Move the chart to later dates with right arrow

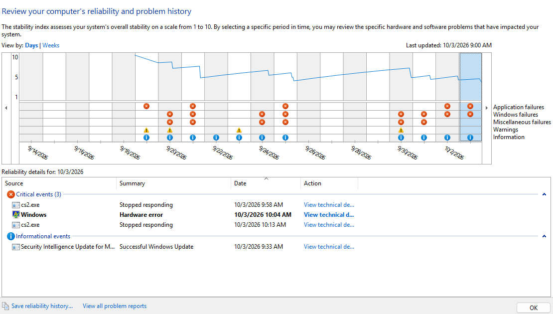point(487,108)
